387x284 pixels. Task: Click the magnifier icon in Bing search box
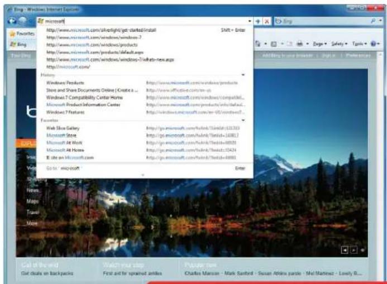pyautogui.click(x=373, y=21)
